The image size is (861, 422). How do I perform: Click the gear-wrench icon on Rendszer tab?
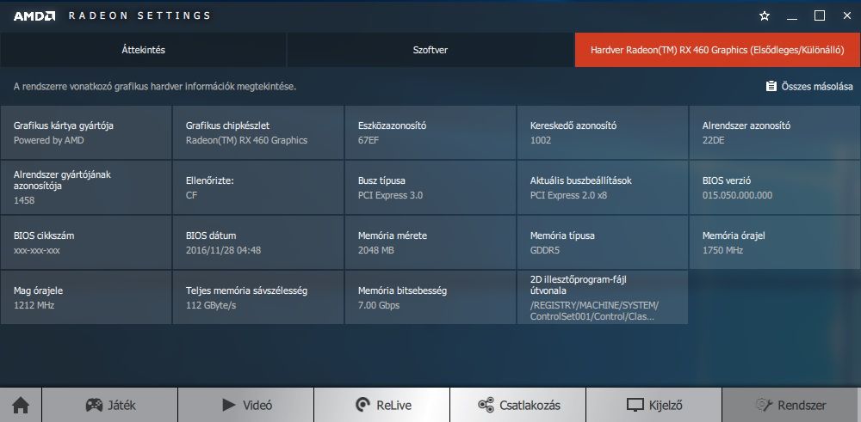(x=764, y=405)
